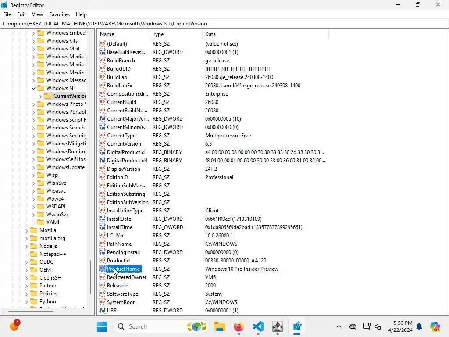Open Copilot preview in the taskbar
The width and height of the screenshot is (449, 337).
pyautogui.click(x=435, y=326)
